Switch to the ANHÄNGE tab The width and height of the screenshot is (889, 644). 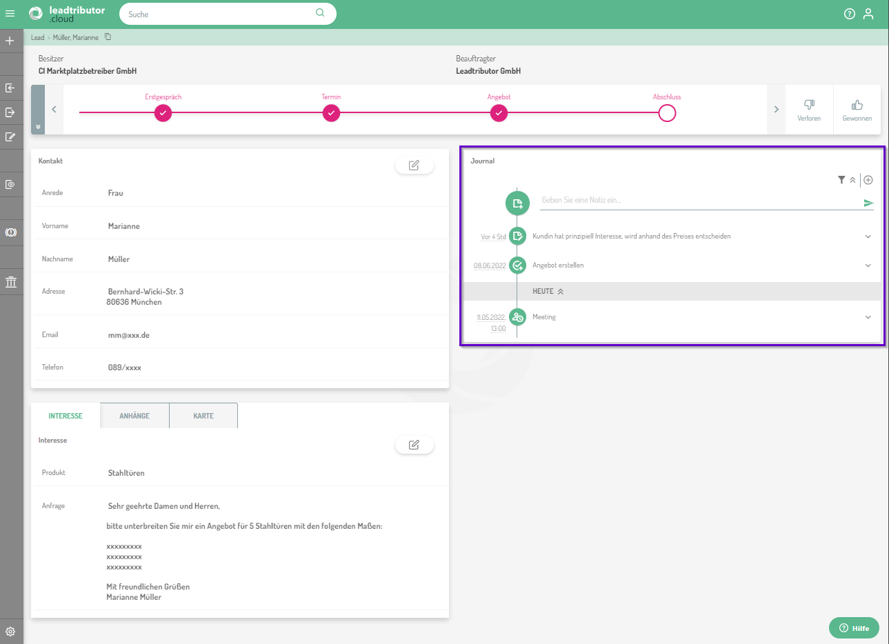tap(134, 416)
